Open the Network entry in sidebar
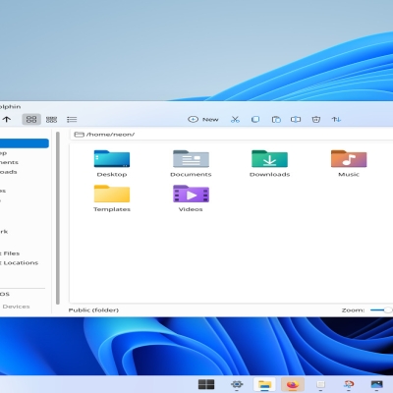Viewport: 393px width, 393px height. (x=4, y=232)
